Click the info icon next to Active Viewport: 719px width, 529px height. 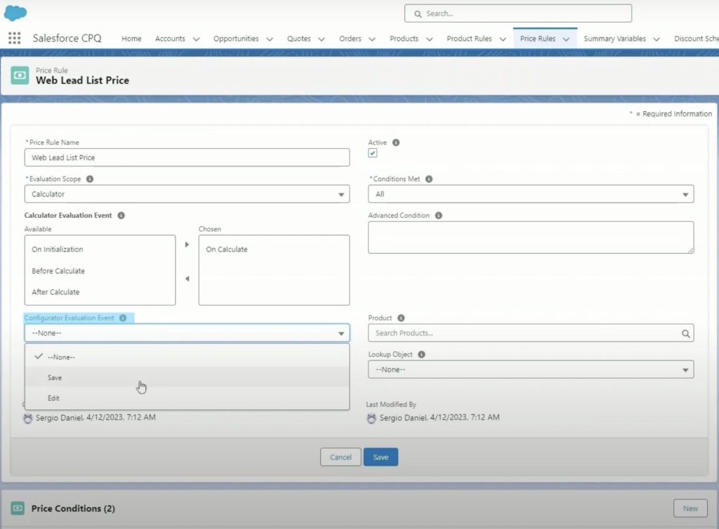point(396,143)
